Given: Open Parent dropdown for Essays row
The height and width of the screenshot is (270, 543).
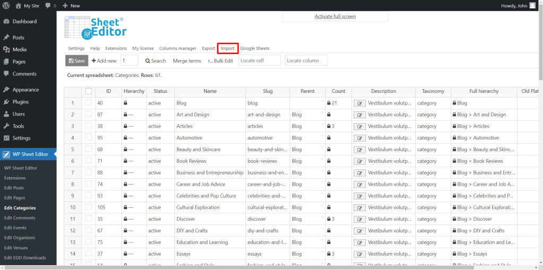Looking at the screenshot, I should pos(322,252).
